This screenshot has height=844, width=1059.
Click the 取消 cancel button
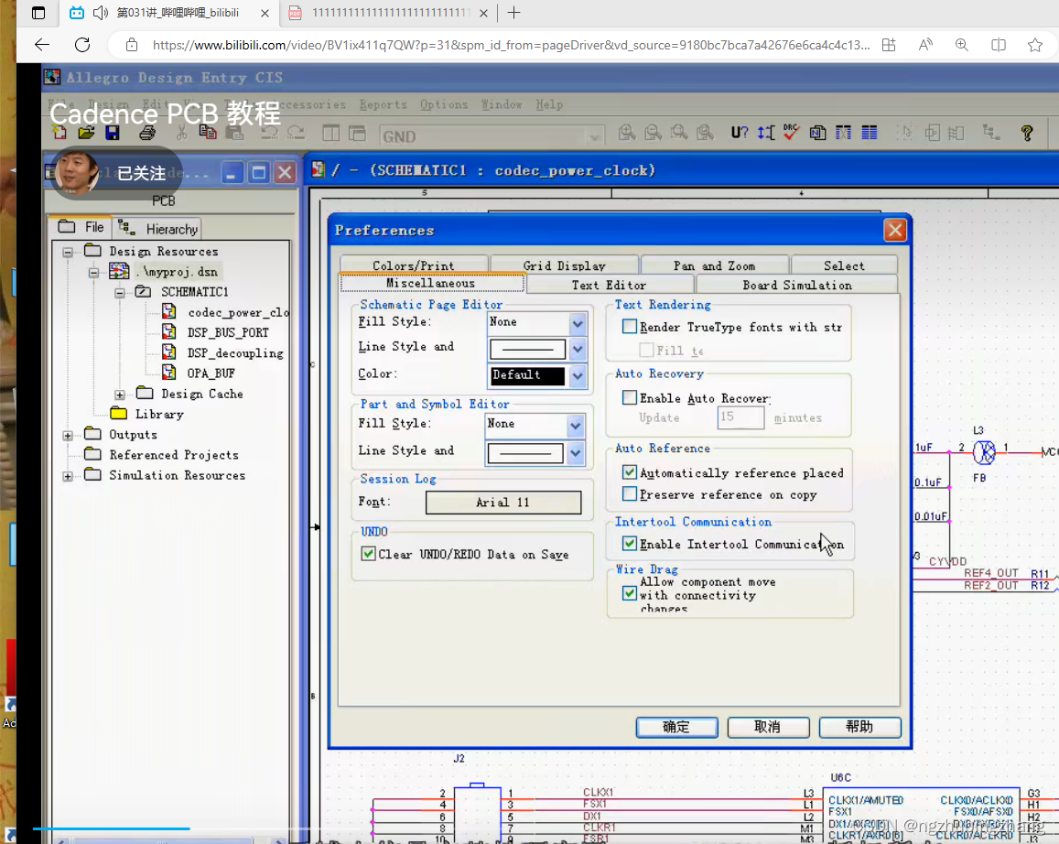coord(768,727)
